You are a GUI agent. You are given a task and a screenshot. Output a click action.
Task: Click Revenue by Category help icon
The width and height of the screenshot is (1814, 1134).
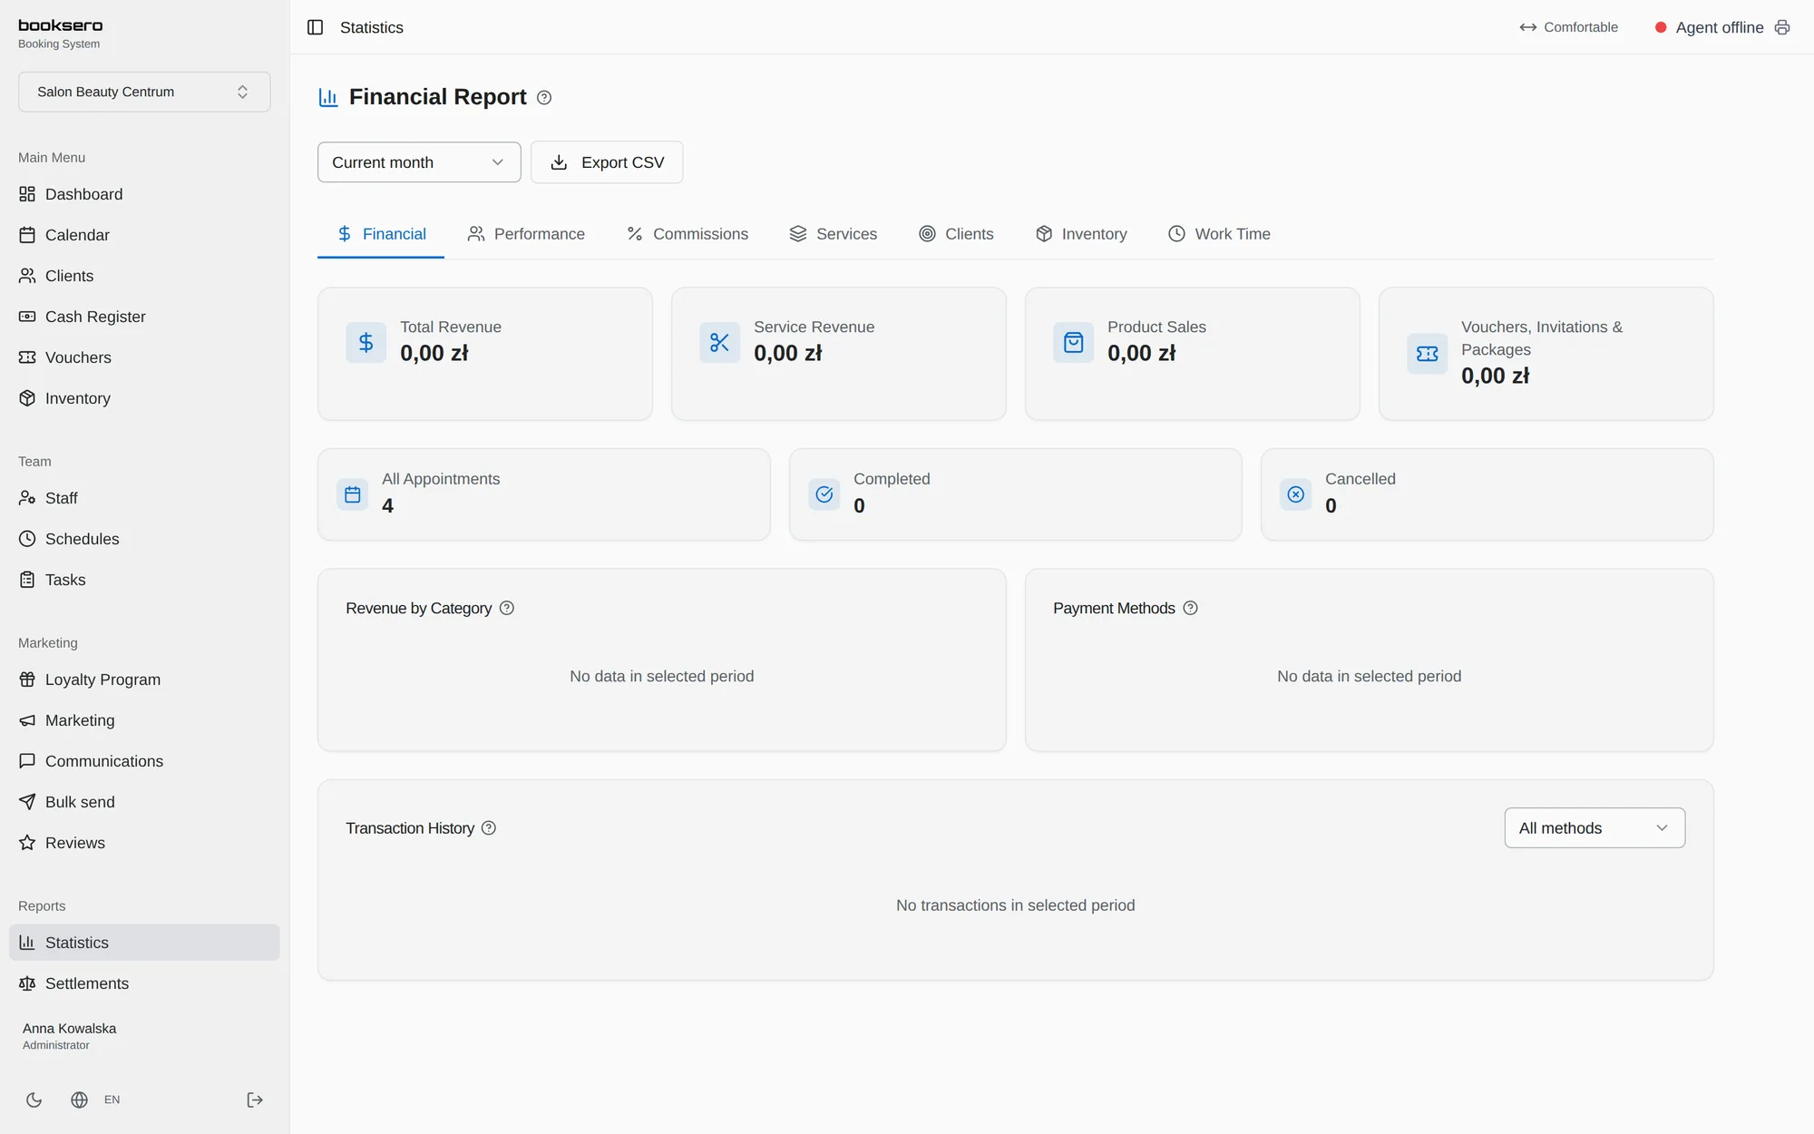(x=507, y=608)
